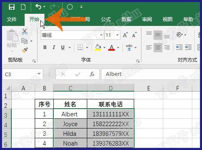Click the 姓名 header cell

[x=70, y=104]
